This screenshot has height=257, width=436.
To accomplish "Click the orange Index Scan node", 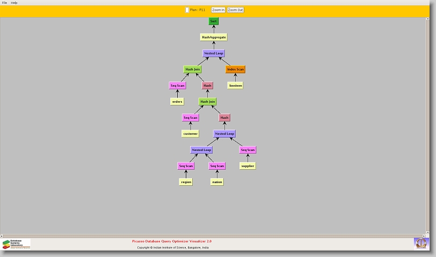I will (x=235, y=70).
